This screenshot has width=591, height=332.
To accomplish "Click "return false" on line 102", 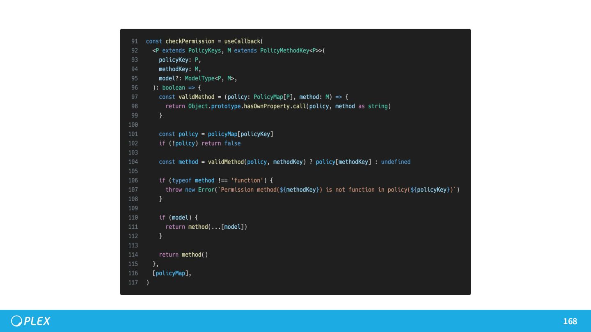I will 221,143.
